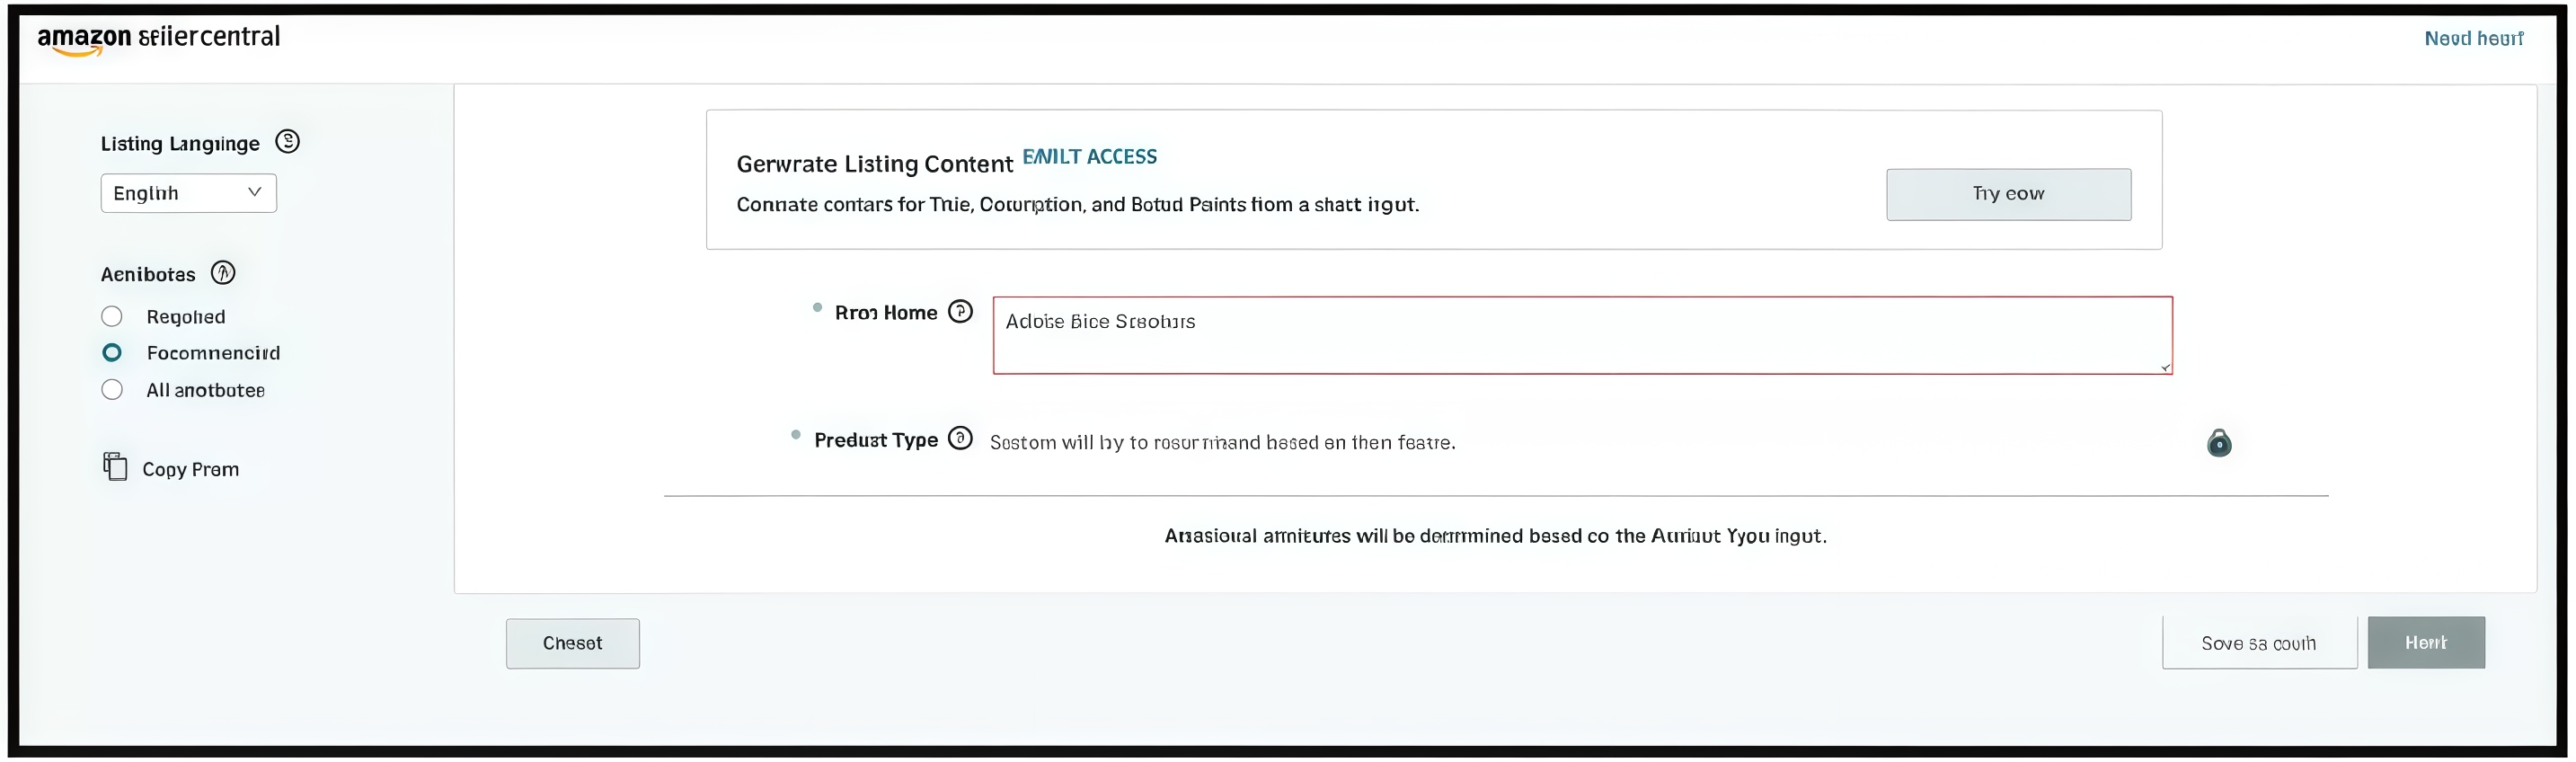Click the dropdown chevron arrow in language box
The image size is (2576, 762).
254,192
